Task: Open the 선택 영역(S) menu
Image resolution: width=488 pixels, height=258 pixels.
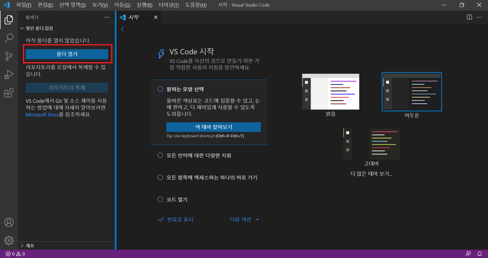Action: point(72,5)
